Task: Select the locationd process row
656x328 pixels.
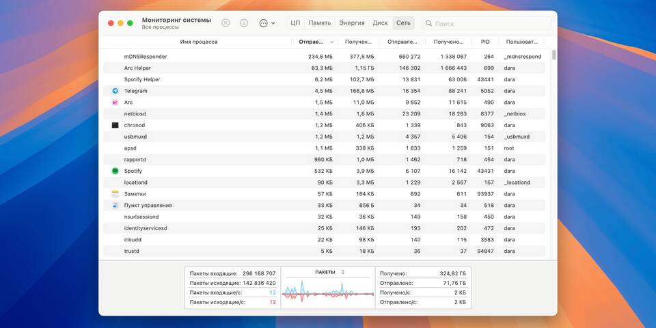Action: [324, 182]
